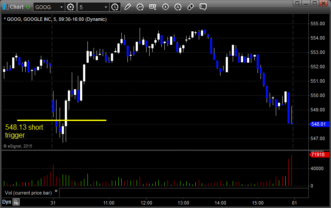Click the Chart title label
331x208 pixels.
point(17,7)
